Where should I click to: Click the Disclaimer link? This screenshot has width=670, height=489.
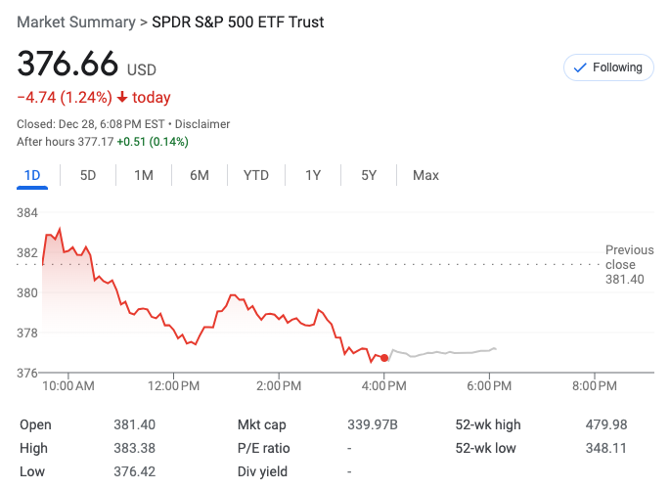(x=202, y=124)
